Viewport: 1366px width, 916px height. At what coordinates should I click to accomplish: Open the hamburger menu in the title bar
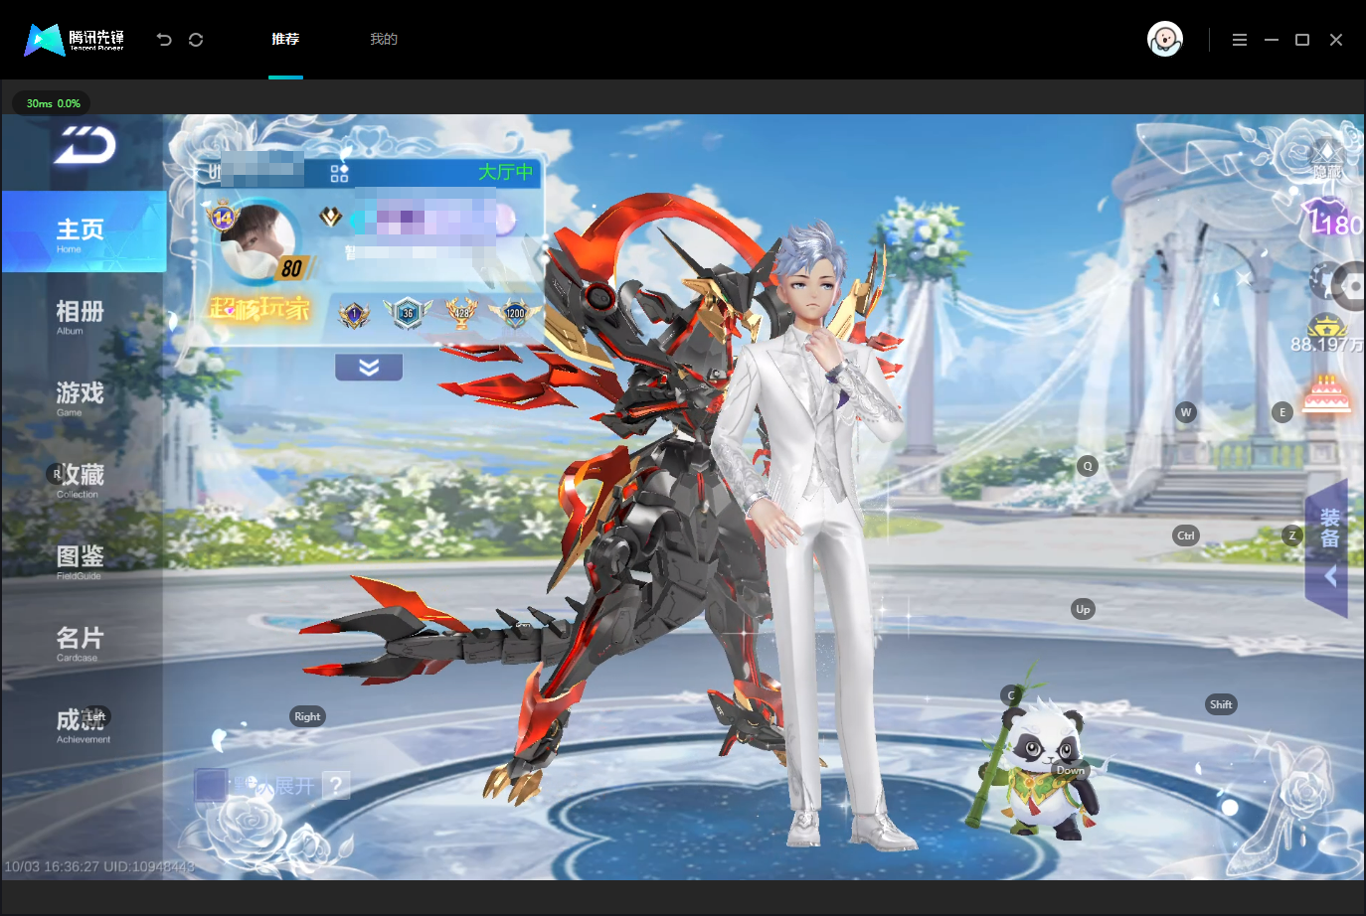pos(1240,40)
